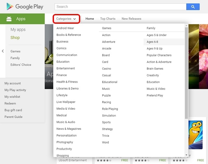The width and height of the screenshot is (208, 164).
Task: Choose the Business category
Action: point(62,42)
